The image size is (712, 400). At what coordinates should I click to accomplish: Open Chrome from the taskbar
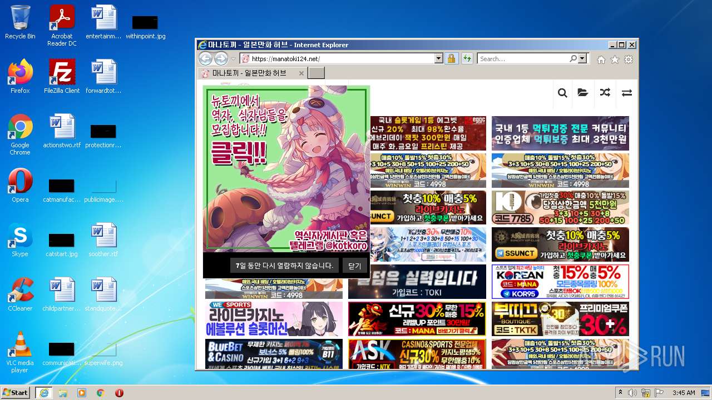101,393
